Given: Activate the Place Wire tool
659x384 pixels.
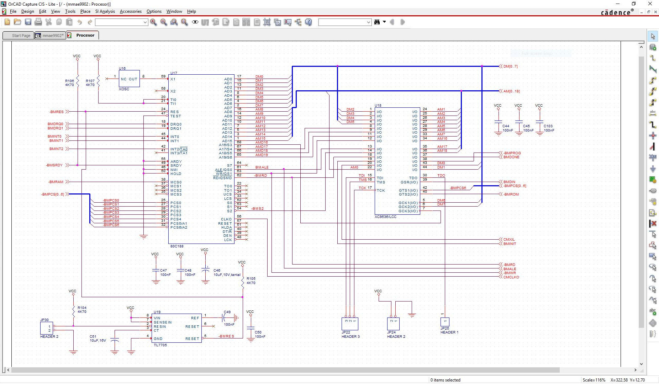Looking at the screenshot, I should click(653, 58).
